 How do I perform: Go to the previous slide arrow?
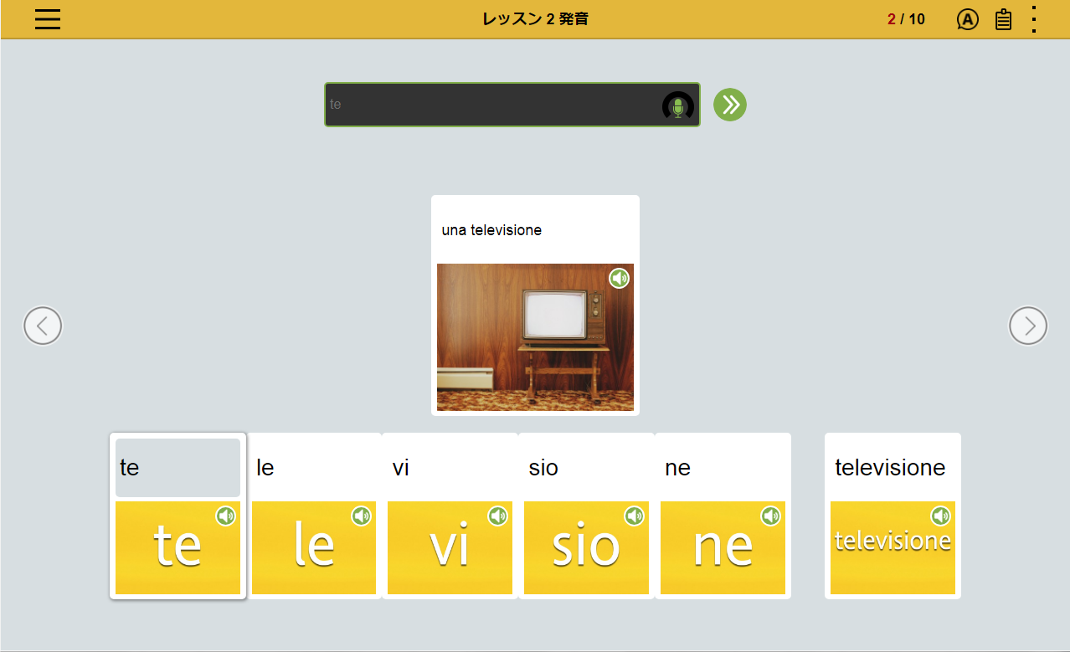(43, 326)
